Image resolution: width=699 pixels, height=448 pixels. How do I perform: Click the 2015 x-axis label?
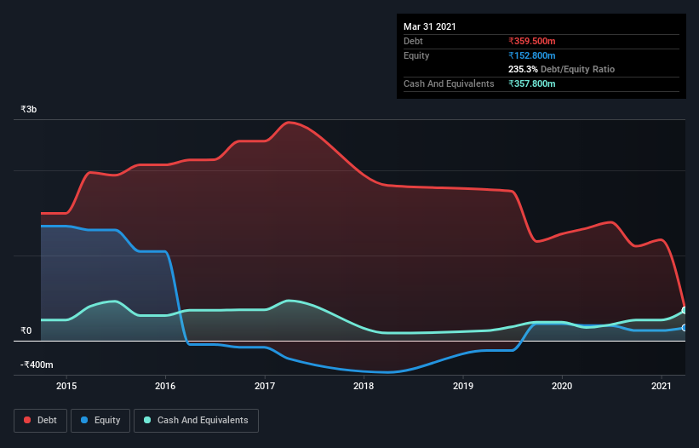[66, 386]
